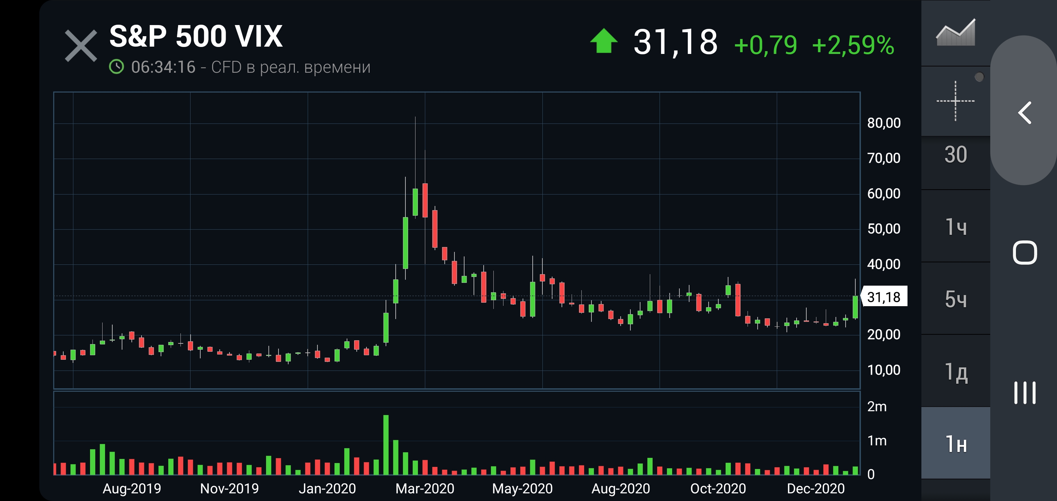Open the chart type area icon
The image size is (1057, 501).
[x=955, y=32]
